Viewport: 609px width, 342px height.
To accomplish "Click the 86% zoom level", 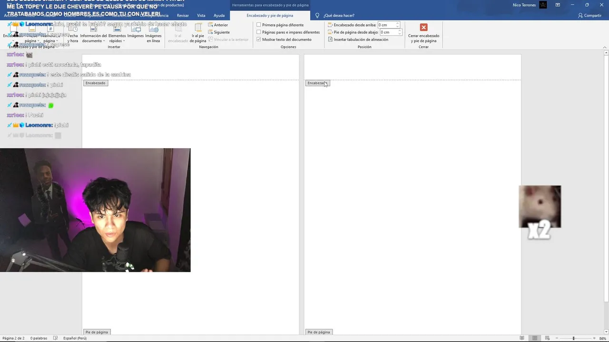I will pos(602,338).
